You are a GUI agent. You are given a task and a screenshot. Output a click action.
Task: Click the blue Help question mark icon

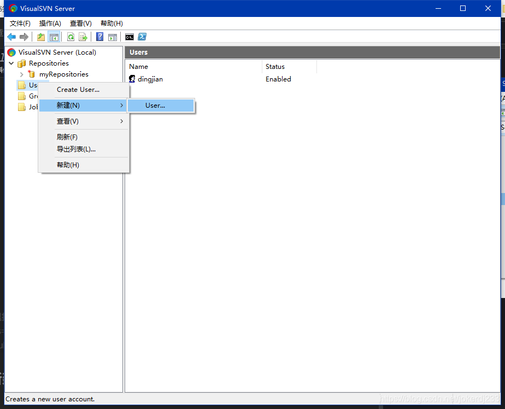(x=100, y=37)
